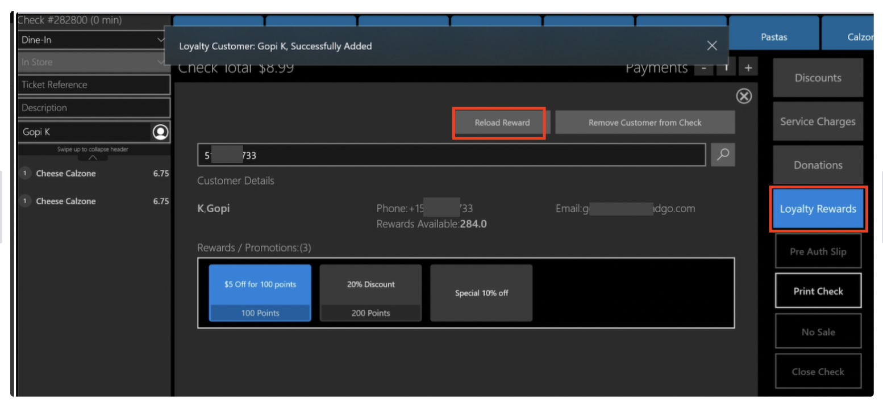This screenshot has width=883, height=404.
Task: Click the customer search magnifier icon
Action: [x=722, y=155]
